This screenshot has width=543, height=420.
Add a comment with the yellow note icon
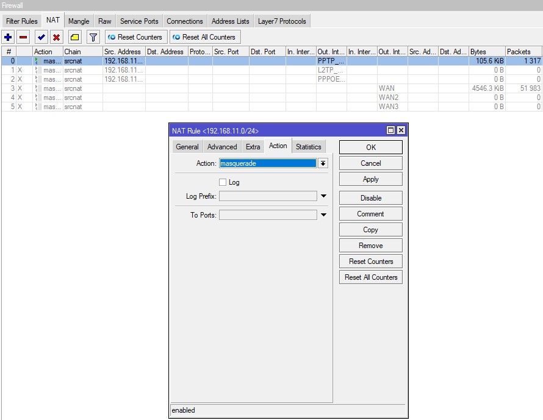pyautogui.click(x=74, y=37)
